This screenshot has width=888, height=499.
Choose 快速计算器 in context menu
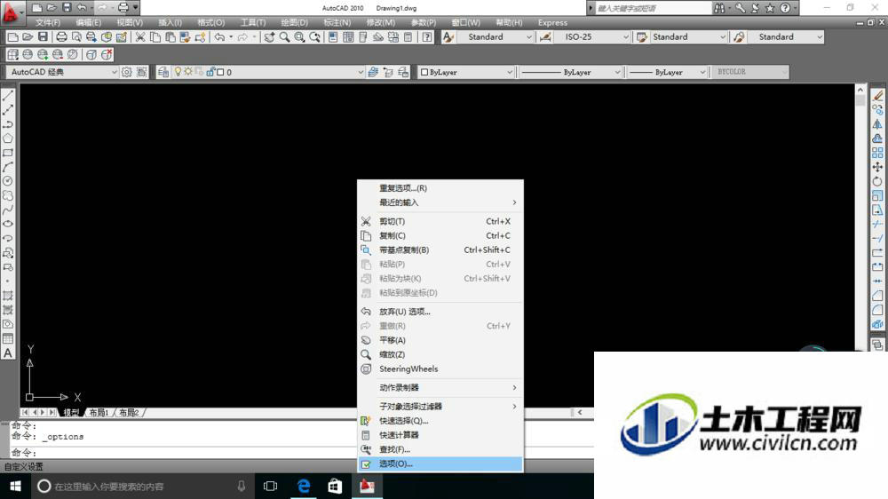(x=440, y=435)
